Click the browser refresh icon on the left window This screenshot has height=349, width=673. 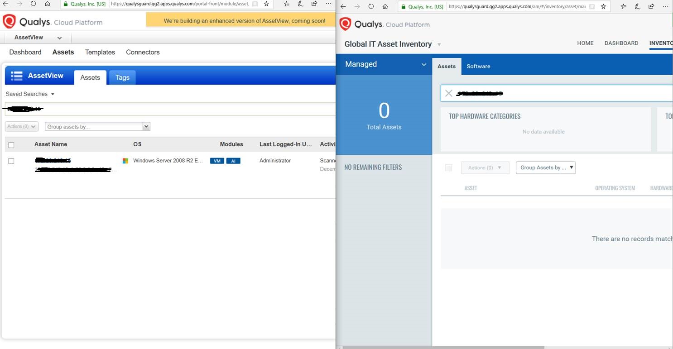point(33,4)
